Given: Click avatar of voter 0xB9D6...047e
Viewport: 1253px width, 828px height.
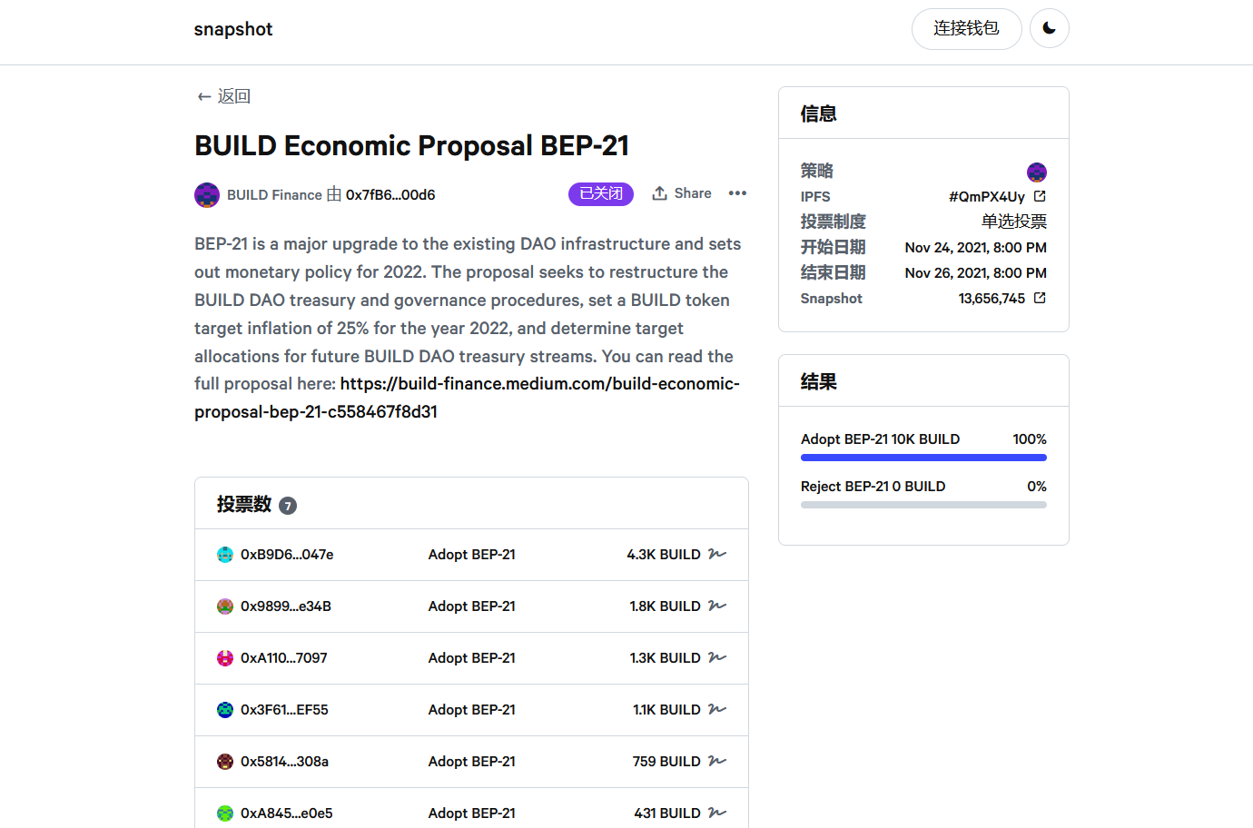Looking at the screenshot, I should tap(225, 555).
